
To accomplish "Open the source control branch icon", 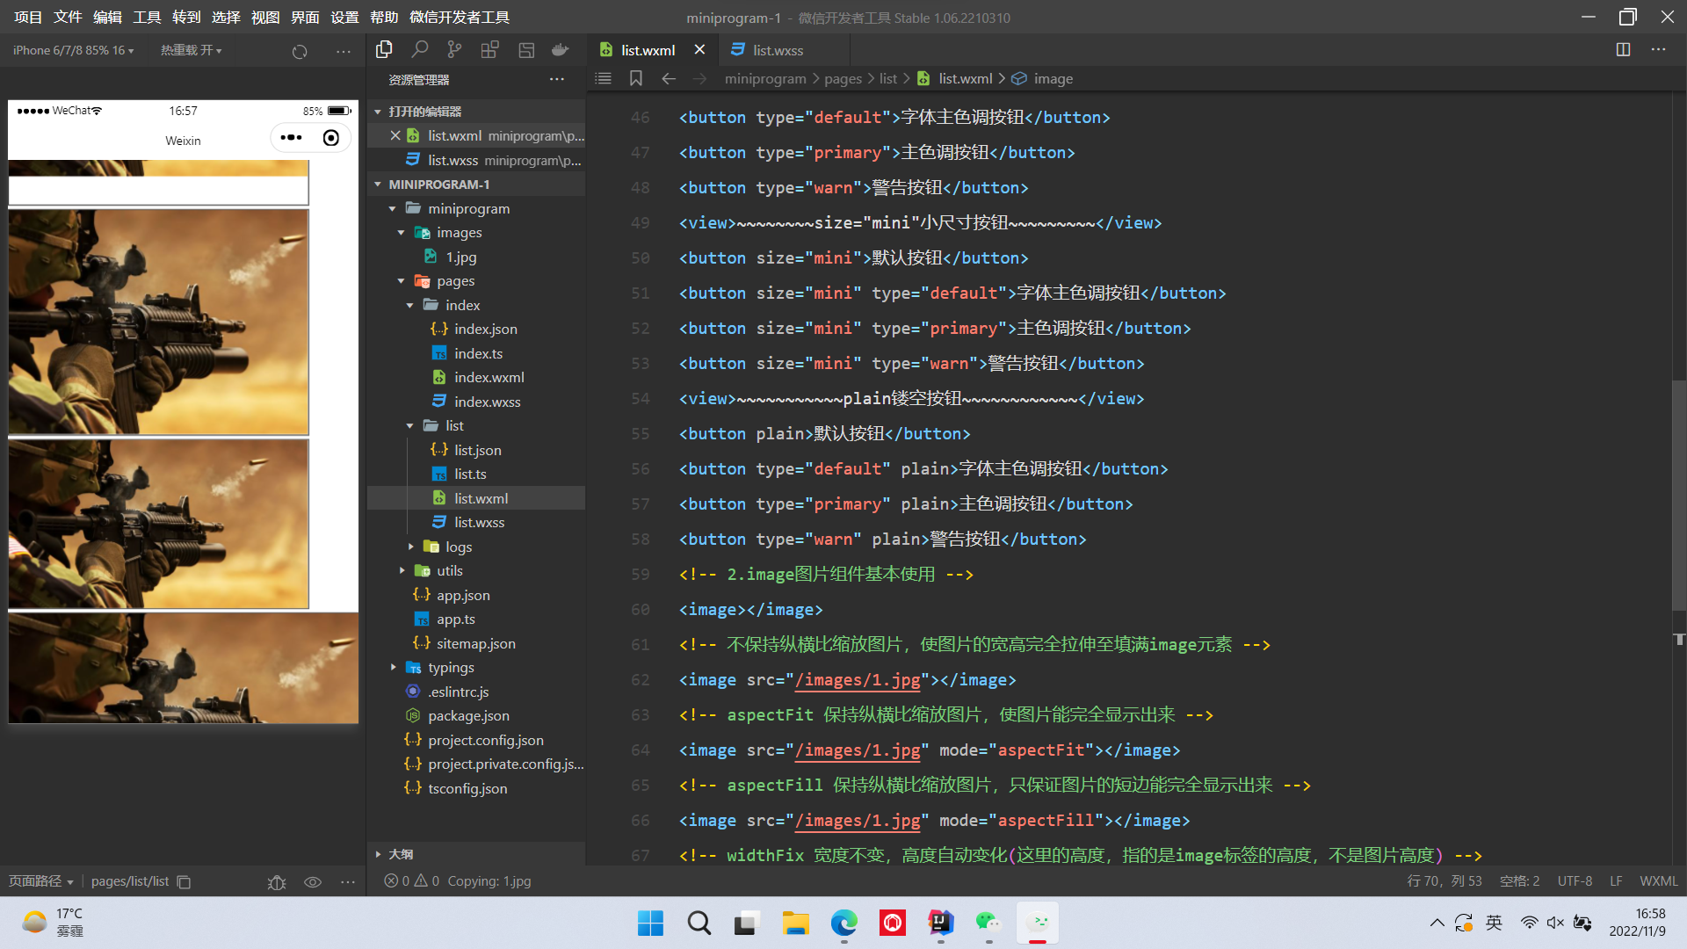I will pyautogui.click(x=454, y=50).
